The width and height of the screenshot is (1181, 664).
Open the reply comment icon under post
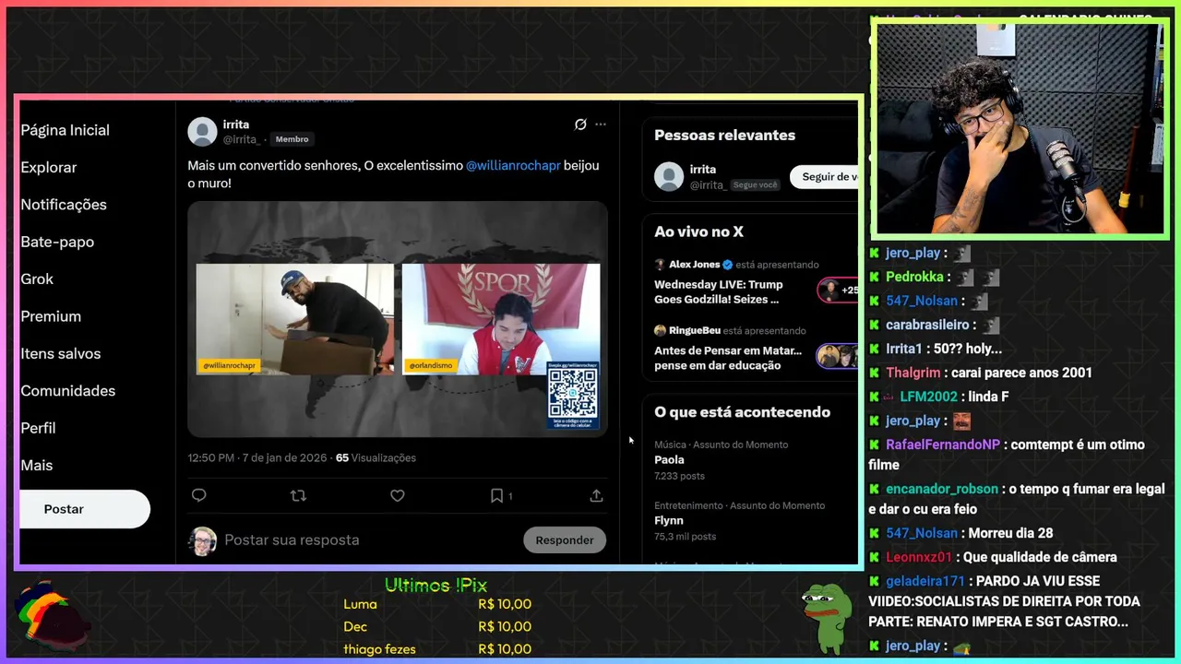point(198,495)
